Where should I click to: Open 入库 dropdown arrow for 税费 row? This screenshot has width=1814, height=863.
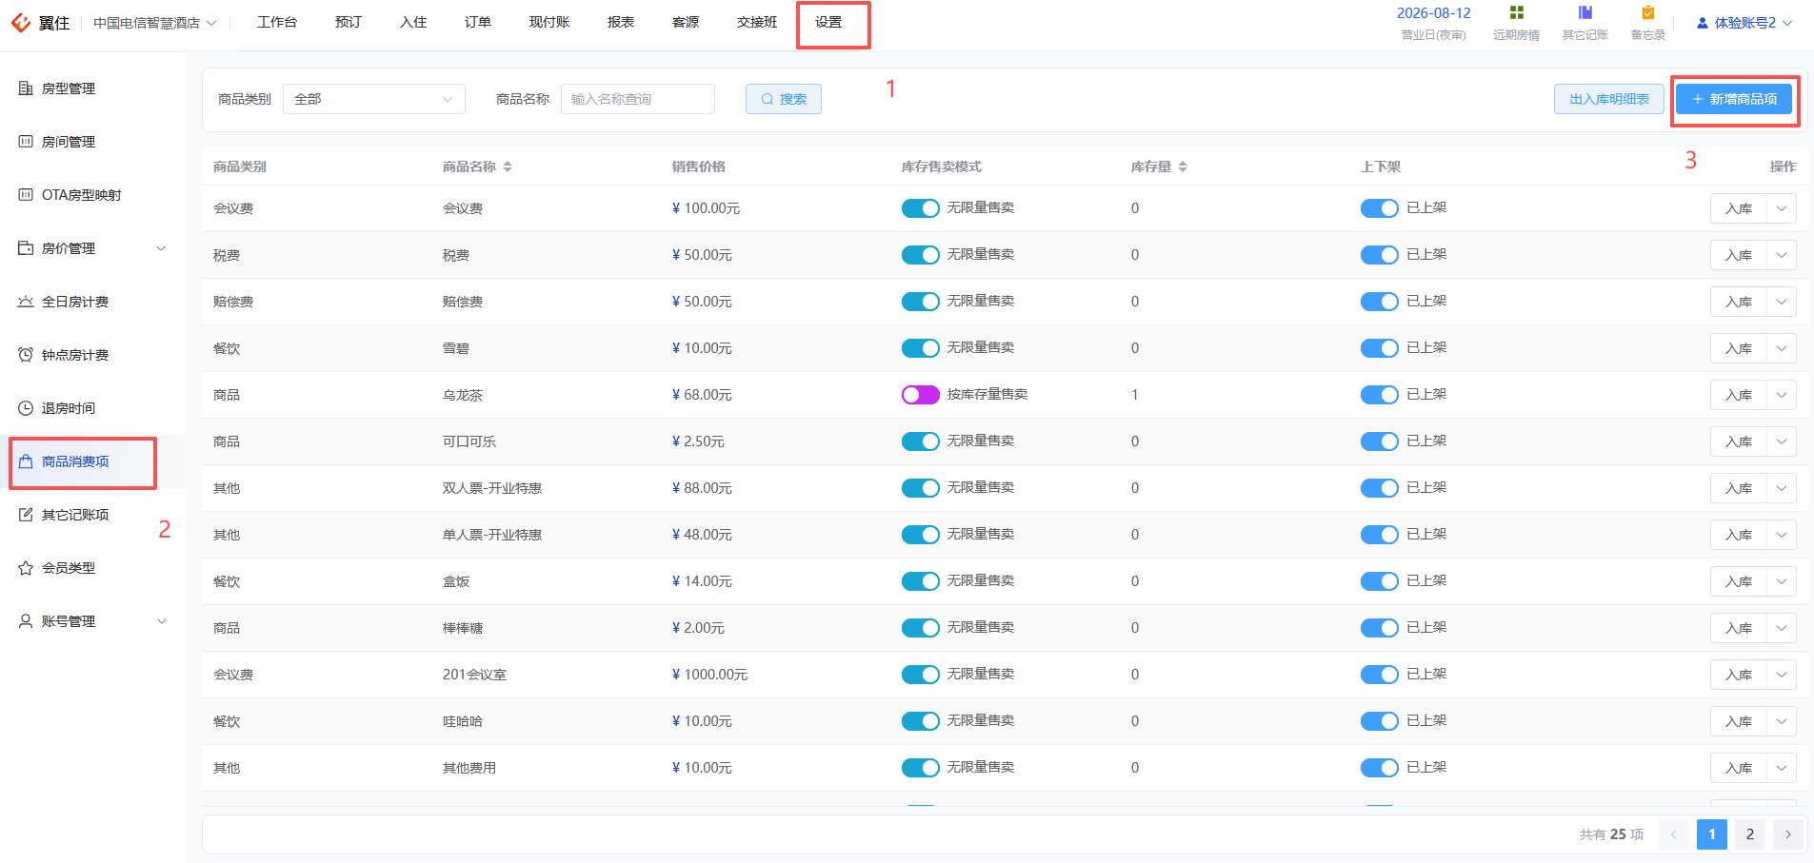tap(1782, 255)
